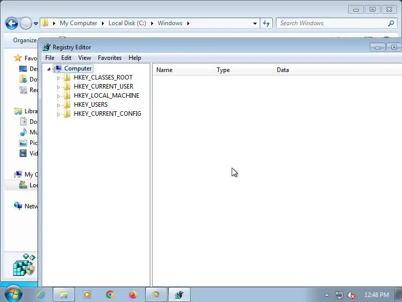
Task: Open Pictures library icon in sidebar
Action: pyautogui.click(x=23, y=143)
